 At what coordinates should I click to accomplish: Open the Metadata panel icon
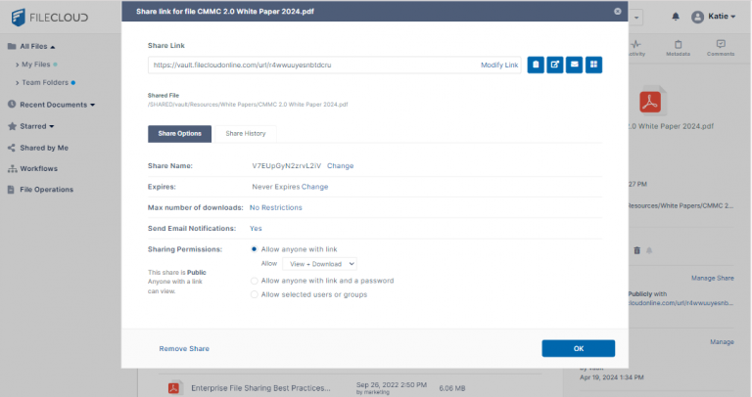(679, 45)
